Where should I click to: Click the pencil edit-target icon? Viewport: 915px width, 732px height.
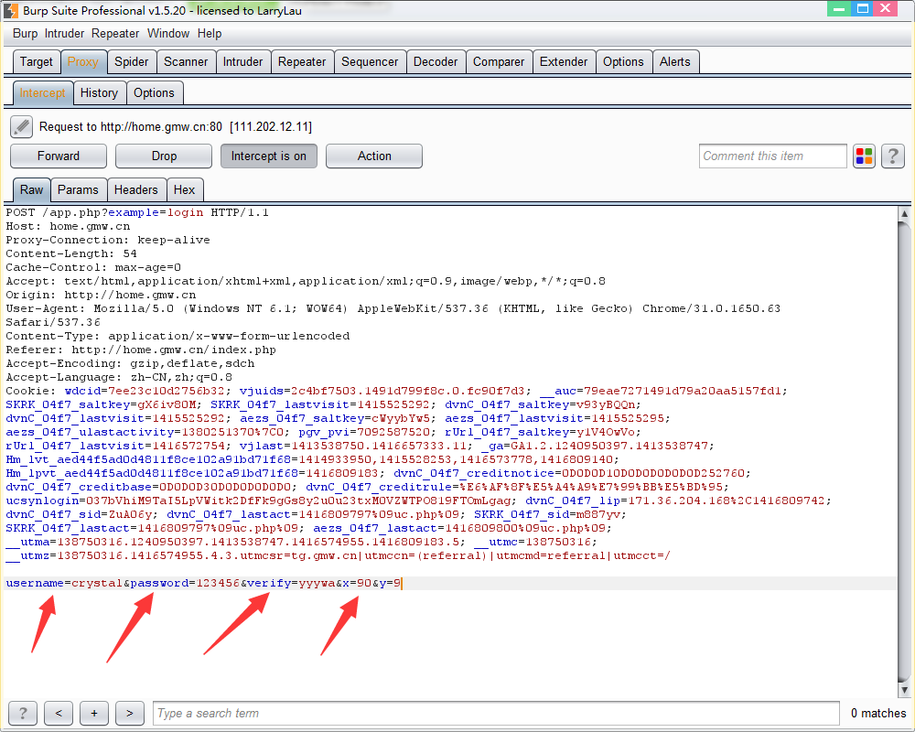[22, 126]
